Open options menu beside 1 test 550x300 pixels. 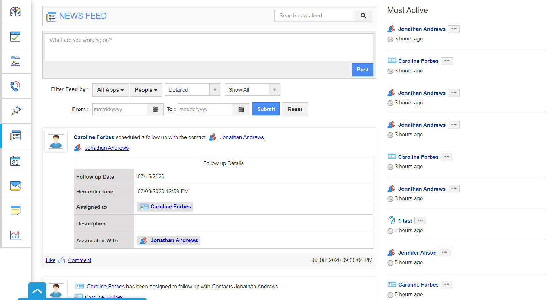click(420, 220)
